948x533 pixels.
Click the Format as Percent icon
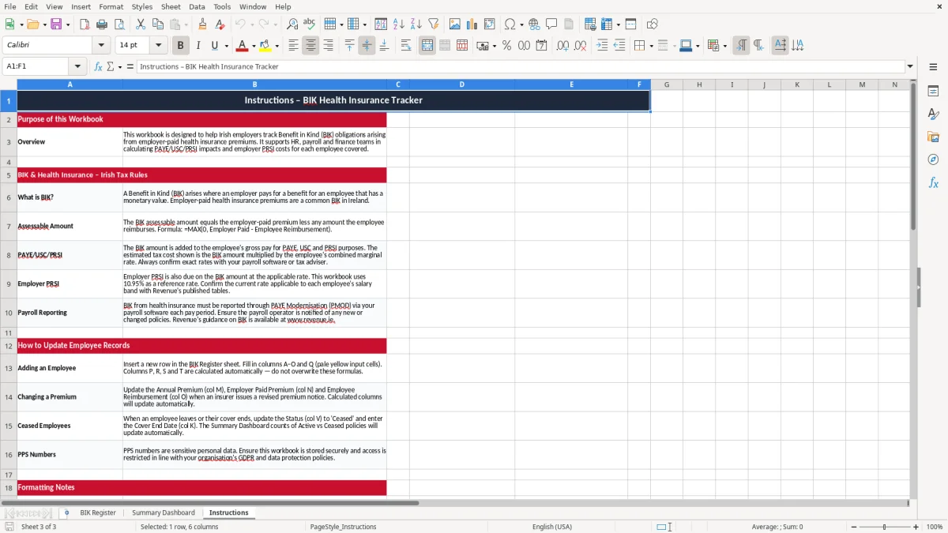506,46
